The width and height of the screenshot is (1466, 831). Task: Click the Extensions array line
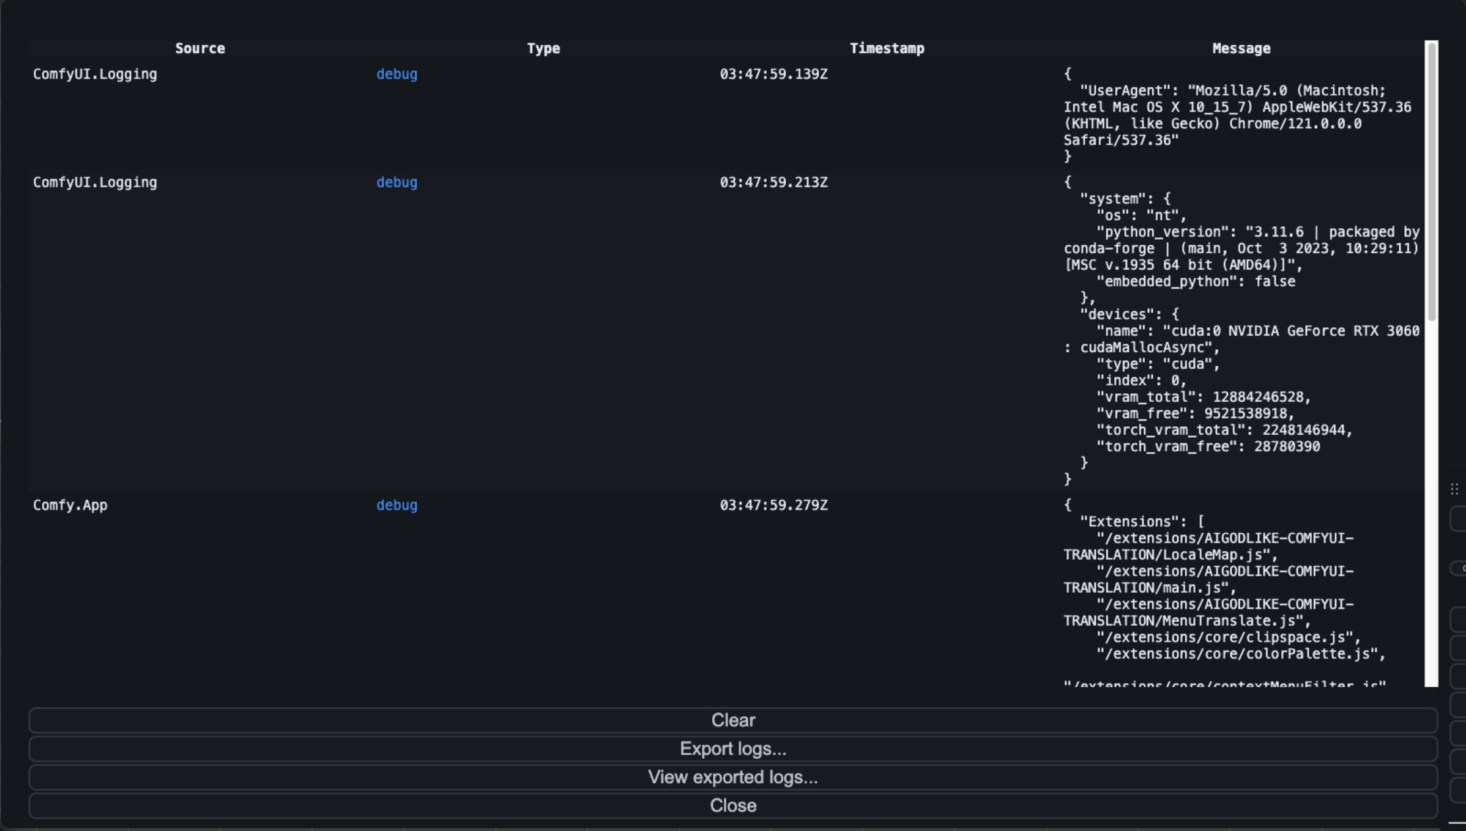pos(1142,522)
